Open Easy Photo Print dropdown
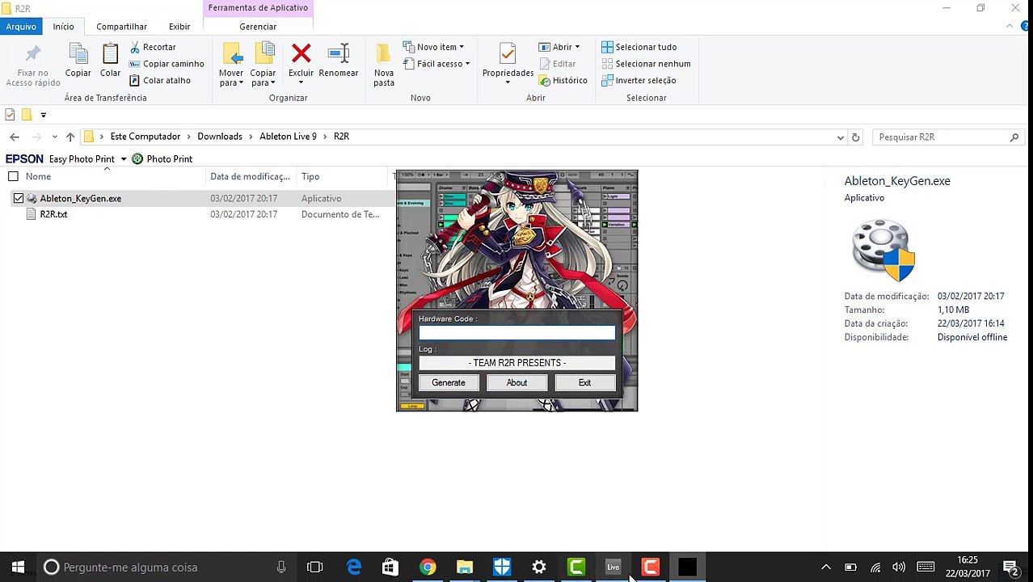Viewport: 1033px width, 582px height. 124,159
